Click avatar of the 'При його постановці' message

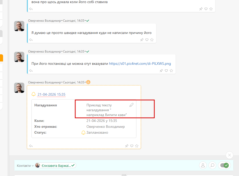19,57
